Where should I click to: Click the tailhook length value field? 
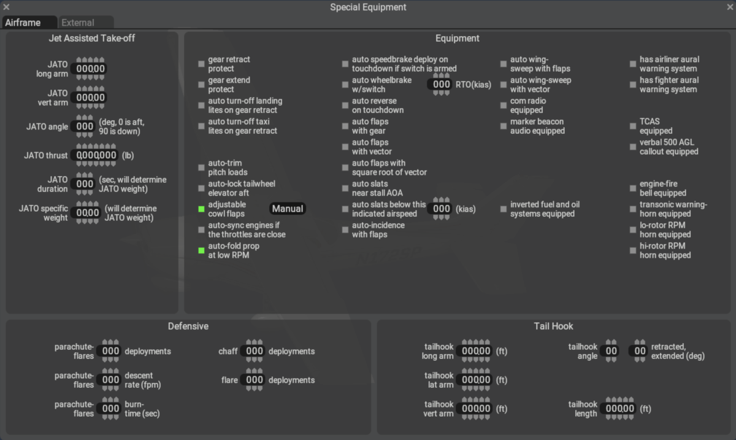(x=619, y=409)
